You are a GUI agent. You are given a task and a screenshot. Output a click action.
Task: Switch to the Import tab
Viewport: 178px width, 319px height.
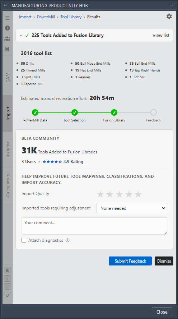[x=8, y=113]
